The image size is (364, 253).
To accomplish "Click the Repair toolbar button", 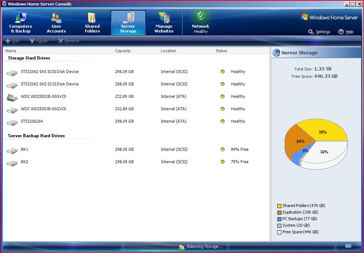I will tap(39, 41).
